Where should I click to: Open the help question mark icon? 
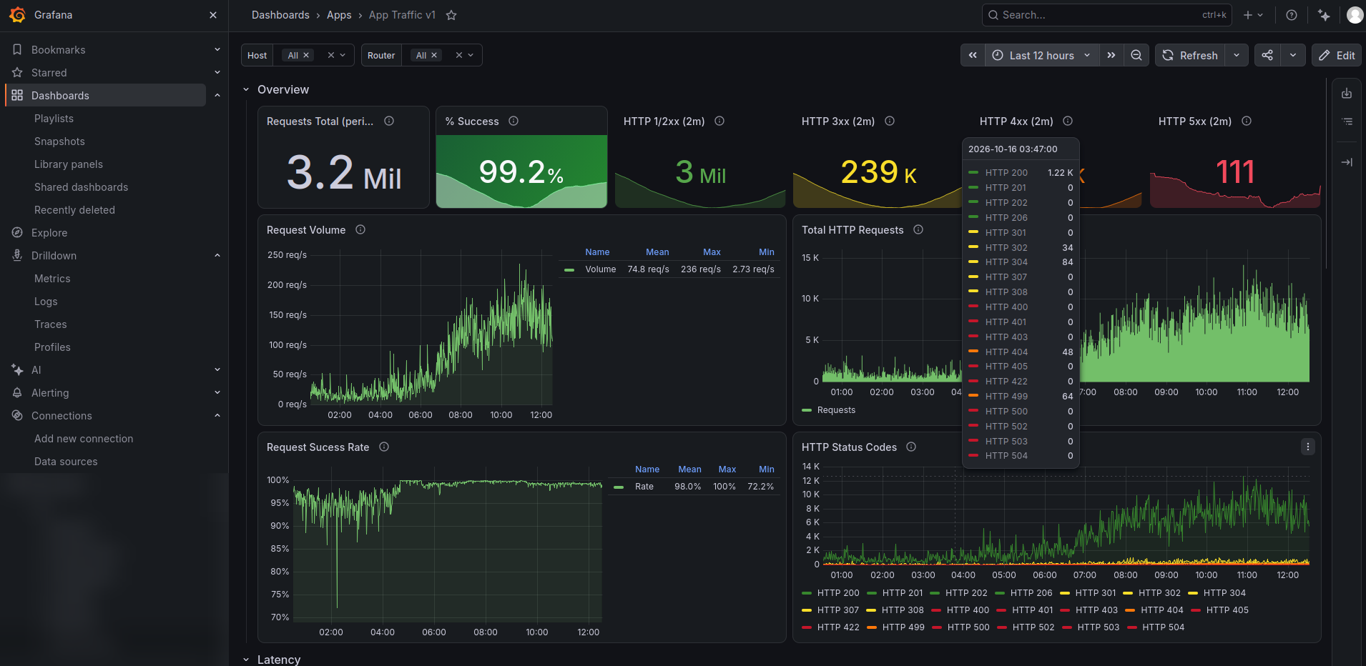[1292, 15]
